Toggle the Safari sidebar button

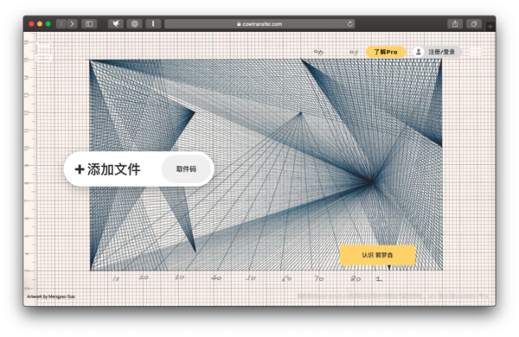click(x=89, y=24)
